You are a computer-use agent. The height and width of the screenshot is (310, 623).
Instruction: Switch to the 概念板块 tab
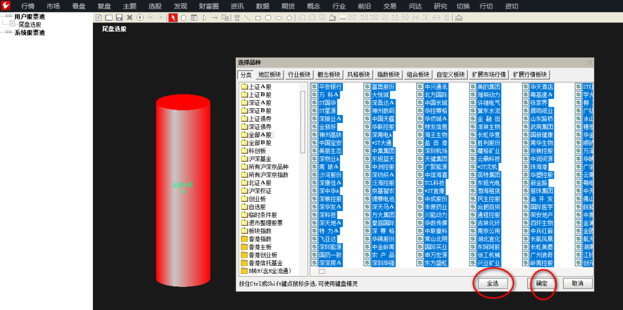(329, 75)
